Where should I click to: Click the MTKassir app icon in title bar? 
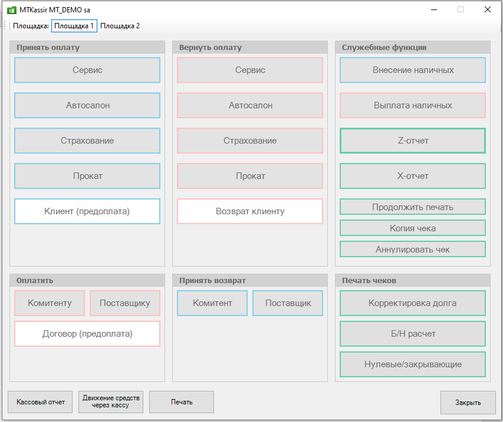10,10
